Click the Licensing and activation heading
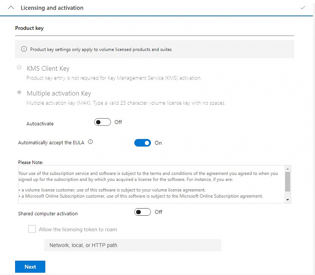The image size is (315, 275). [x=52, y=8]
